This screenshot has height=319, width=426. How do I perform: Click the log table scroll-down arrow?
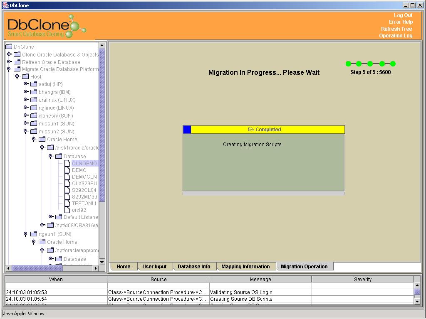coord(417,301)
